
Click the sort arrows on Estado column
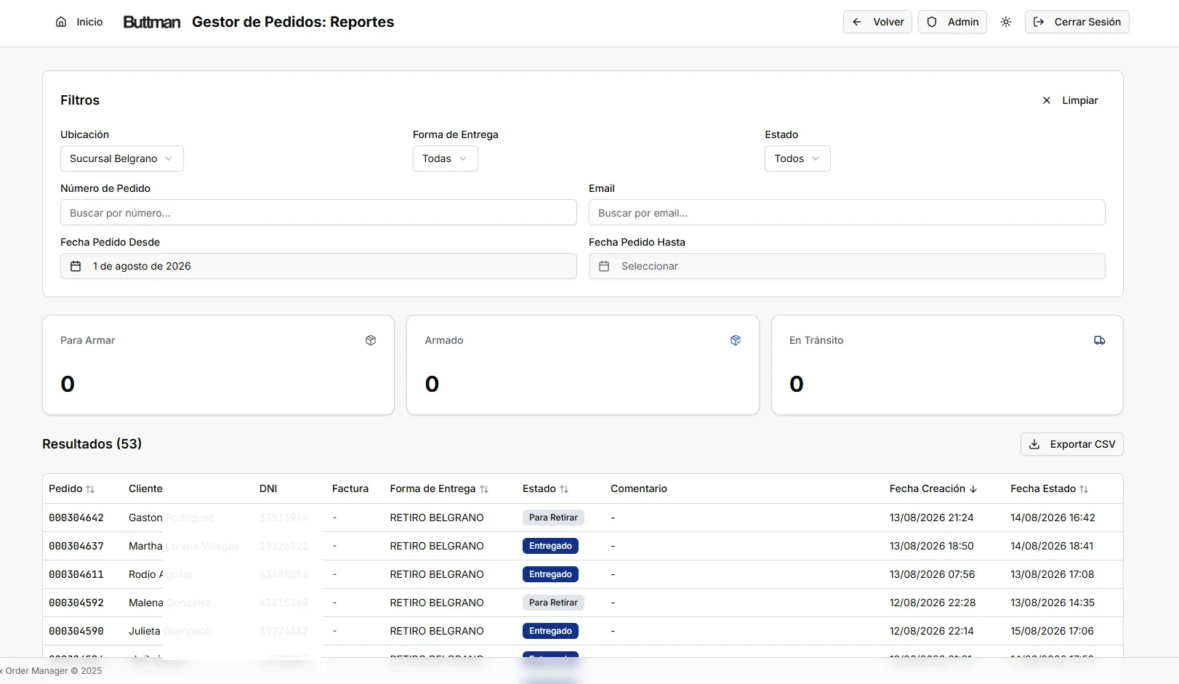(x=564, y=489)
